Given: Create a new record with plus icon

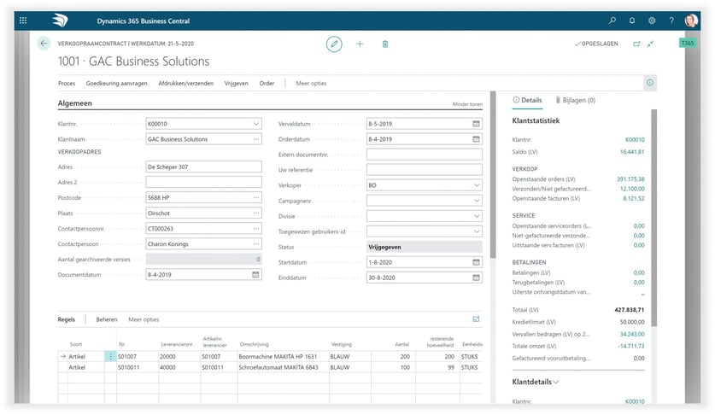Looking at the screenshot, I should (x=360, y=44).
